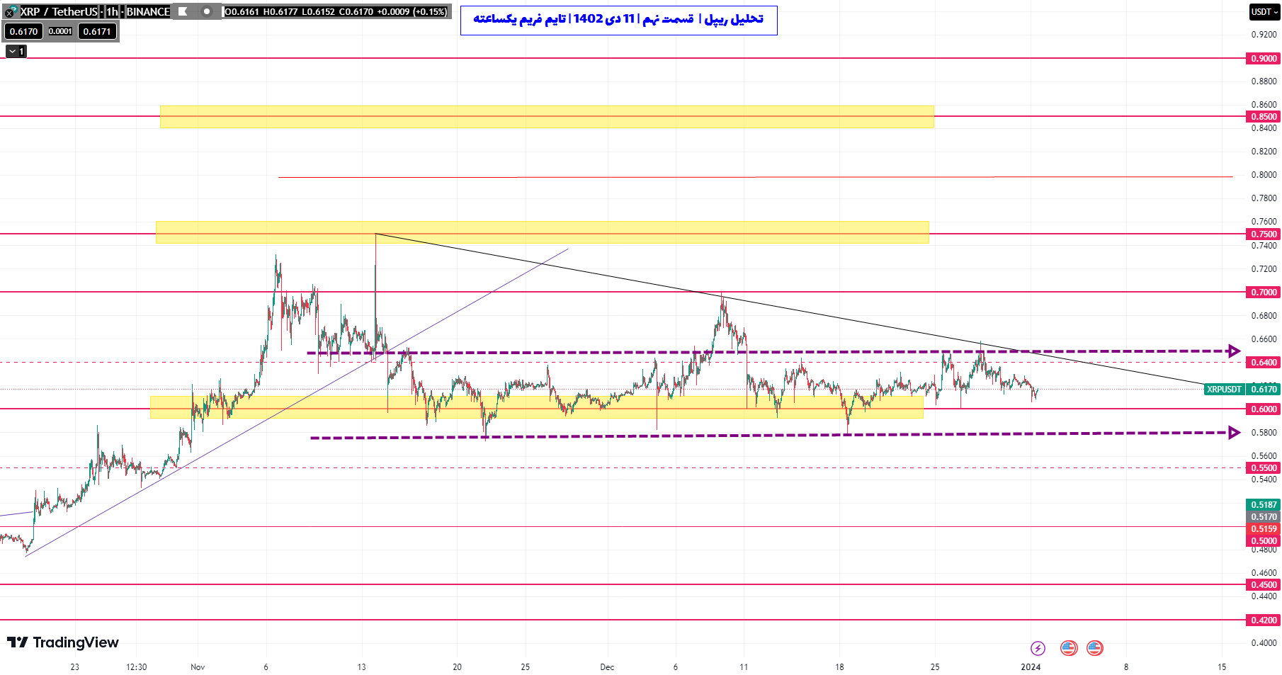Click the 2024 label on the time axis
The image size is (1282, 675).
coord(1031,667)
